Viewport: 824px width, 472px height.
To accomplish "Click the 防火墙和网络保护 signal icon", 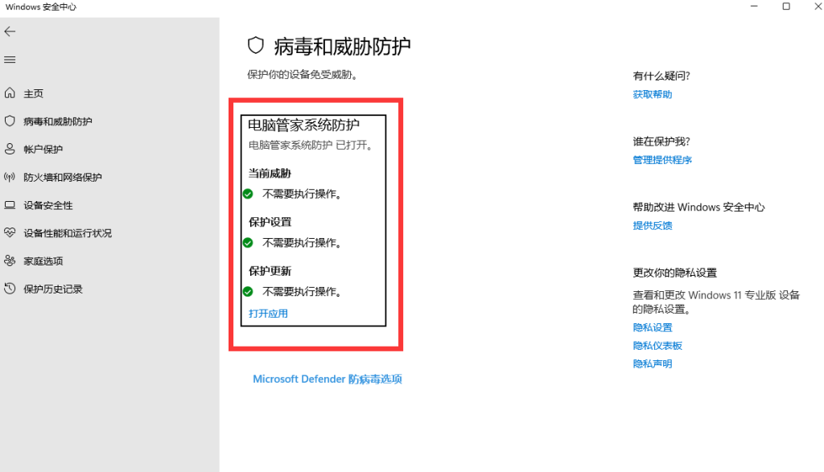I will pyautogui.click(x=10, y=177).
